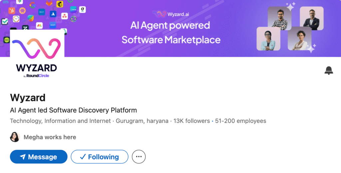Click the HubSpot icon in the banner
Image resolution: width=341 pixels, height=173 pixels.
[11, 11]
